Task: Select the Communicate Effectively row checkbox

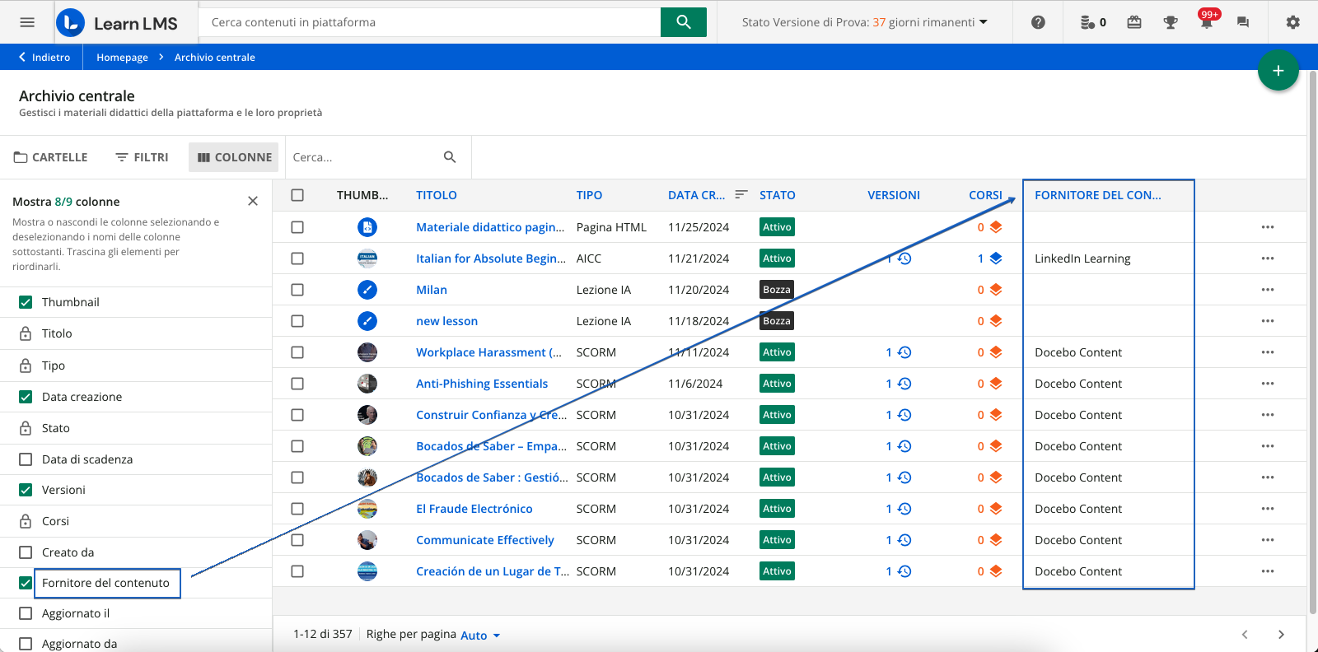Action: coord(297,540)
